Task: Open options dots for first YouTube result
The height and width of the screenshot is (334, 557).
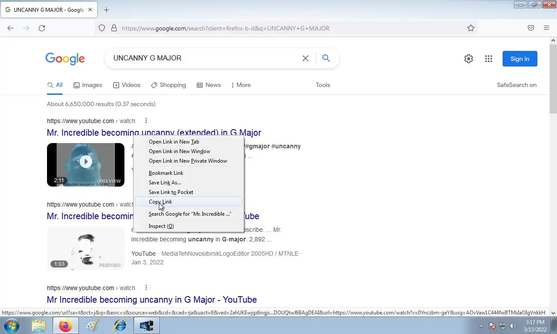Action: click(146, 121)
